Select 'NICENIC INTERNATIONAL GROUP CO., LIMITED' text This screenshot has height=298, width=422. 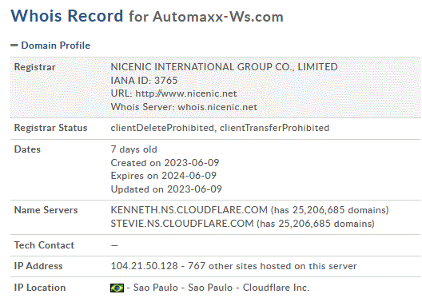(x=224, y=67)
